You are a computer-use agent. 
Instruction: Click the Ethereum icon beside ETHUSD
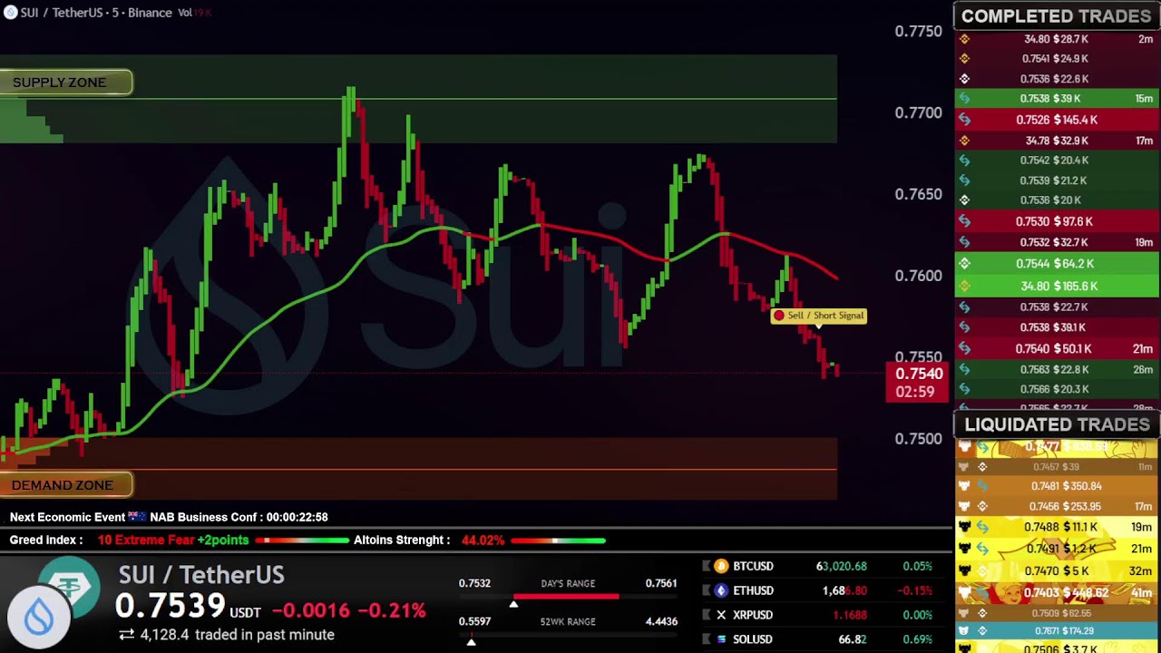click(x=721, y=590)
